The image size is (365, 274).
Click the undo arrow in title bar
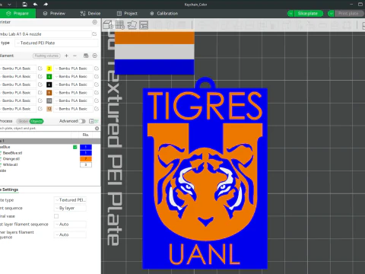(35, 4)
